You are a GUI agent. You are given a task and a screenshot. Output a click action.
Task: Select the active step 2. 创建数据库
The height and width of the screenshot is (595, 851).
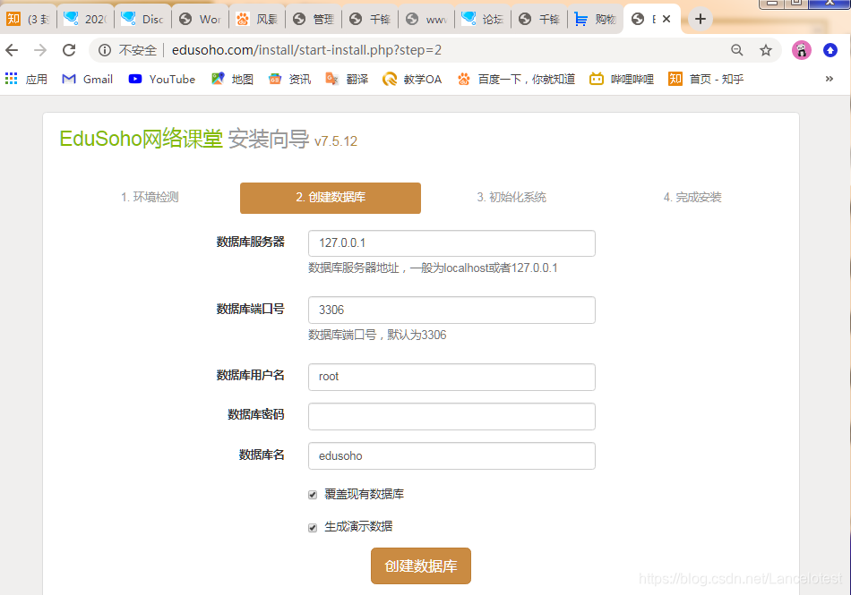tap(330, 198)
